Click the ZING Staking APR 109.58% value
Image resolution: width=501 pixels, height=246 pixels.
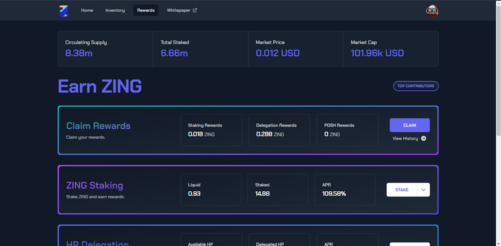click(x=334, y=194)
